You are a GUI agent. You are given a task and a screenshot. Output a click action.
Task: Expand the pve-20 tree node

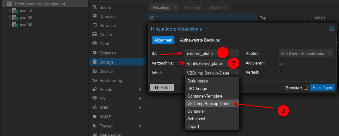click(x=10, y=18)
